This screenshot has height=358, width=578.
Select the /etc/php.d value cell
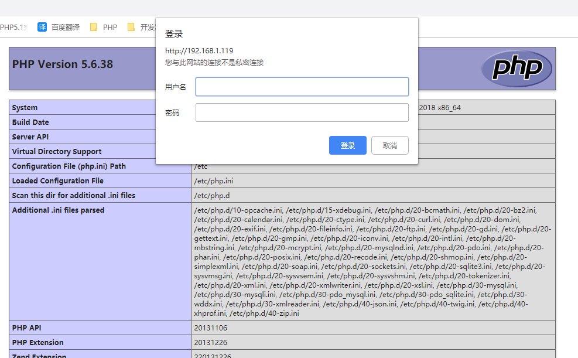tap(373, 196)
